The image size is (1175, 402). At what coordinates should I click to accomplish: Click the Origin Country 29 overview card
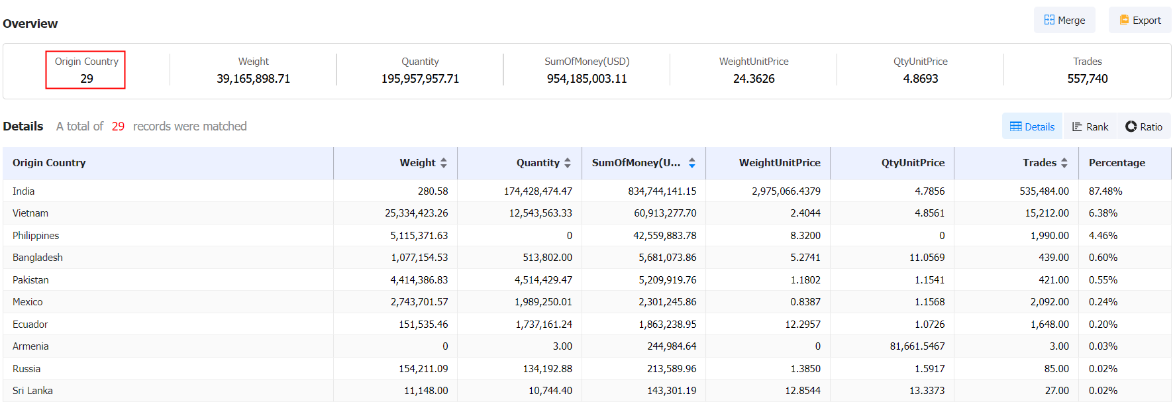(85, 70)
